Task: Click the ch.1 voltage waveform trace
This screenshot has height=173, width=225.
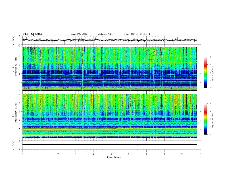Action: coord(109,40)
